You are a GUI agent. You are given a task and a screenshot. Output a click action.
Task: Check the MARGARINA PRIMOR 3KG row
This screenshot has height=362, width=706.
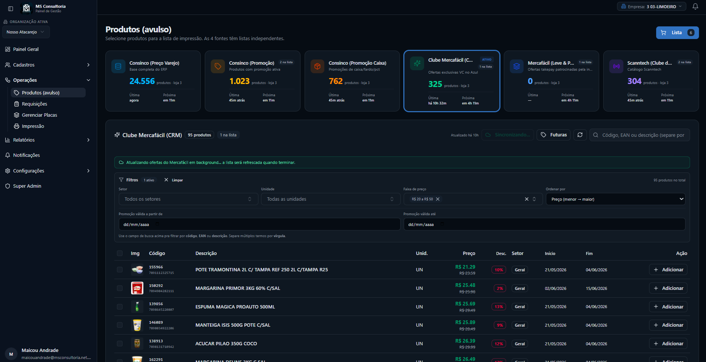tap(120, 288)
